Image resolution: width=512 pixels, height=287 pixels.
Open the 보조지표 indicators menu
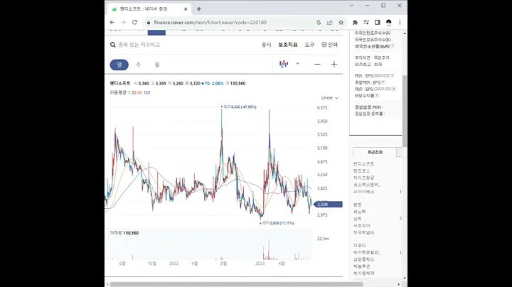288,45
